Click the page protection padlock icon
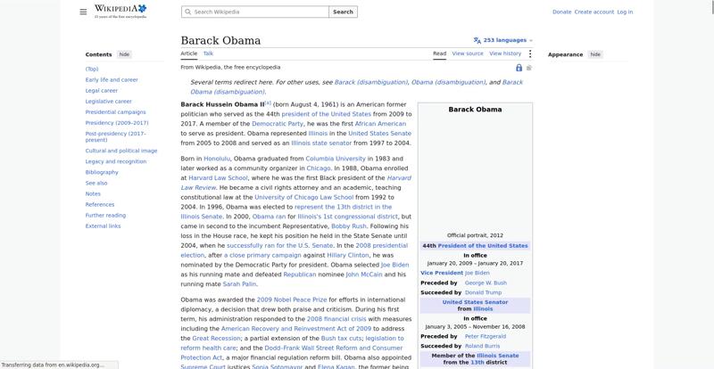Screen dimensions: 714x369 pos(519,68)
